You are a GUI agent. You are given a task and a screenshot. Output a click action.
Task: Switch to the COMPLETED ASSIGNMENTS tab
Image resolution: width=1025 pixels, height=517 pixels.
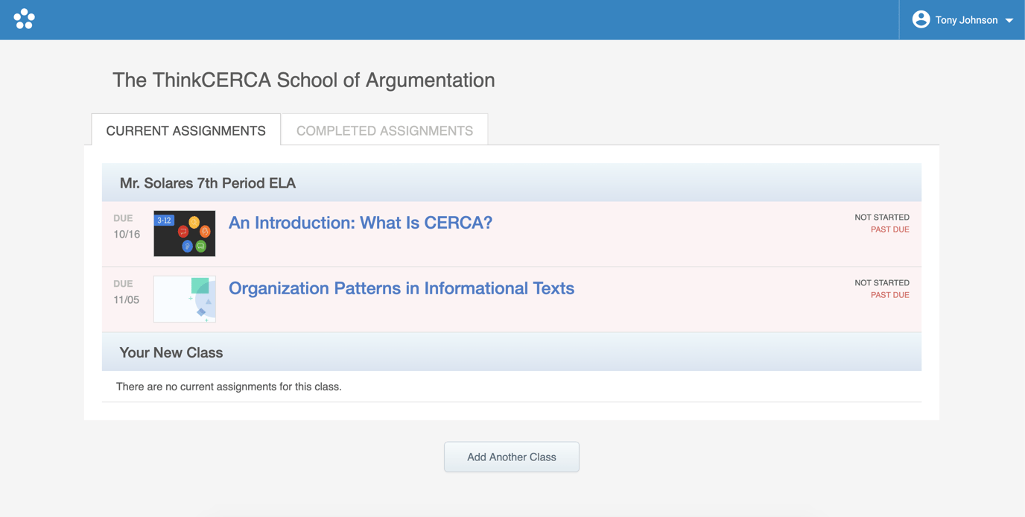pos(384,130)
